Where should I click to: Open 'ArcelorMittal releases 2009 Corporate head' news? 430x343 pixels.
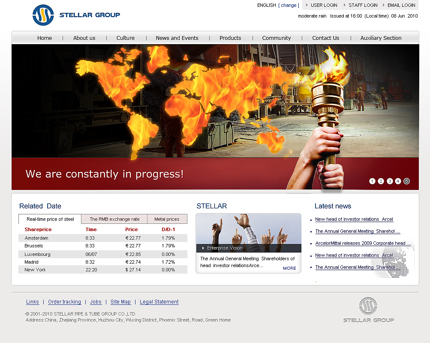pyautogui.click(x=363, y=243)
